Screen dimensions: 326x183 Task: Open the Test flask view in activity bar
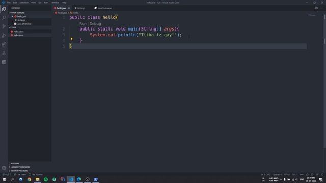coord(4,53)
